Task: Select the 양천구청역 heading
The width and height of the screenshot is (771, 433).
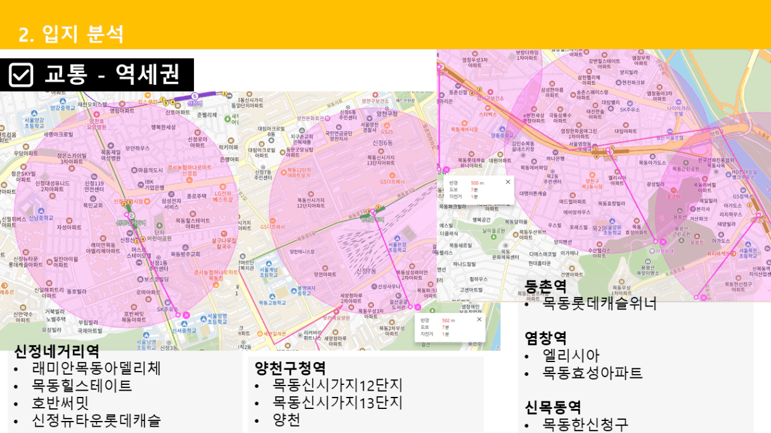Action: (x=290, y=368)
